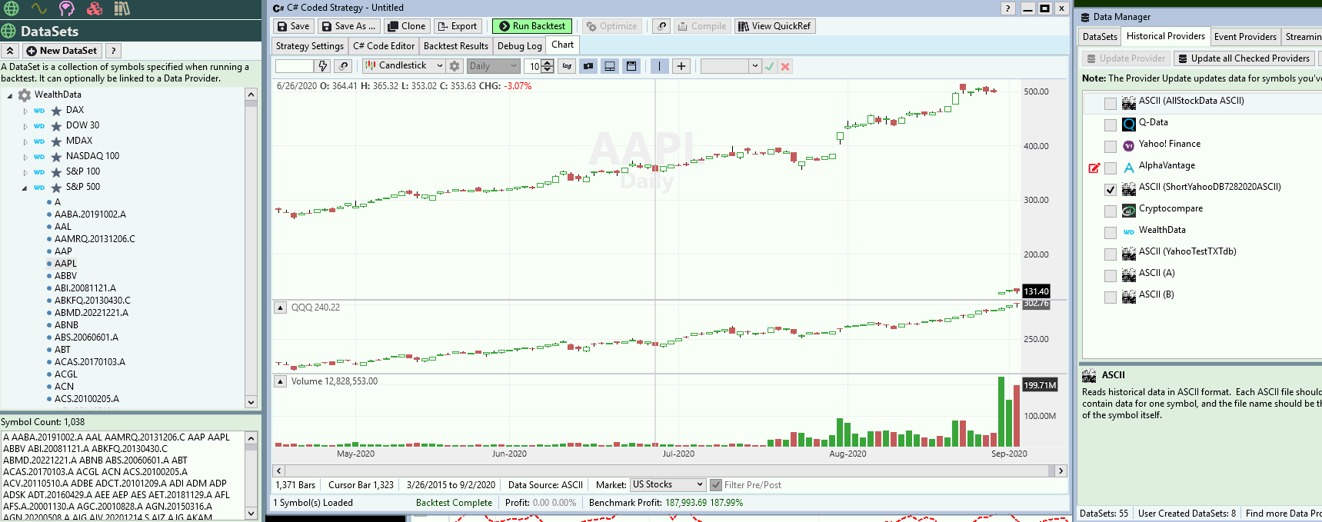
Task: Open the empty combo box before checkmark
Action: pos(731,66)
